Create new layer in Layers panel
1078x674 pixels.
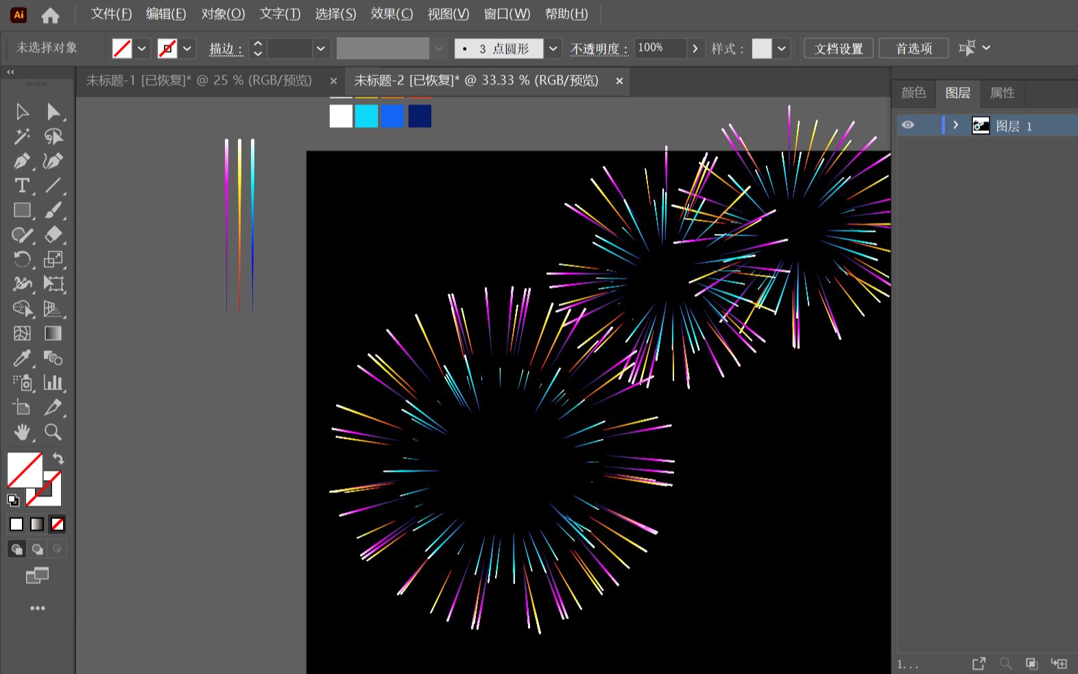coord(1059,663)
